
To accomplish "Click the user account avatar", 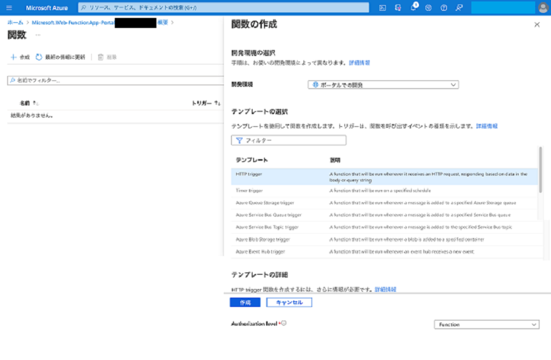I will (542, 8).
